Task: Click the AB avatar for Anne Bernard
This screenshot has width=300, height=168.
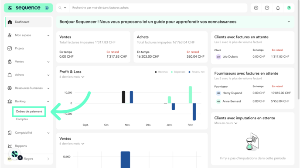Action: 218,101
